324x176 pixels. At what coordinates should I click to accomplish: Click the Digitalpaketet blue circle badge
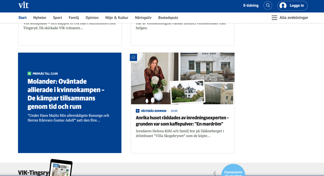233,171
